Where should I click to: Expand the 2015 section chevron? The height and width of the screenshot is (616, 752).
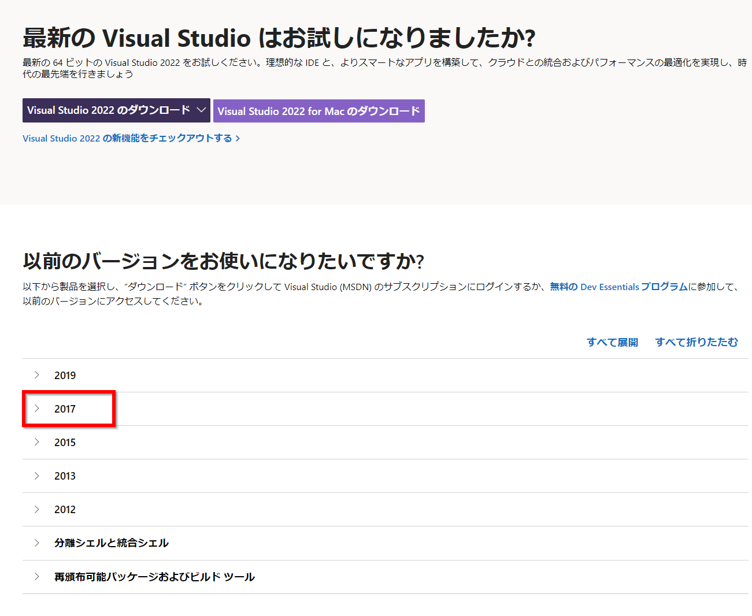(x=37, y=442)
